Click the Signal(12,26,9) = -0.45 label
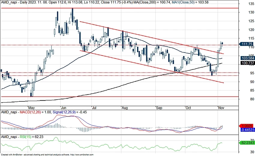255x156 pixels. coord(70,112)
